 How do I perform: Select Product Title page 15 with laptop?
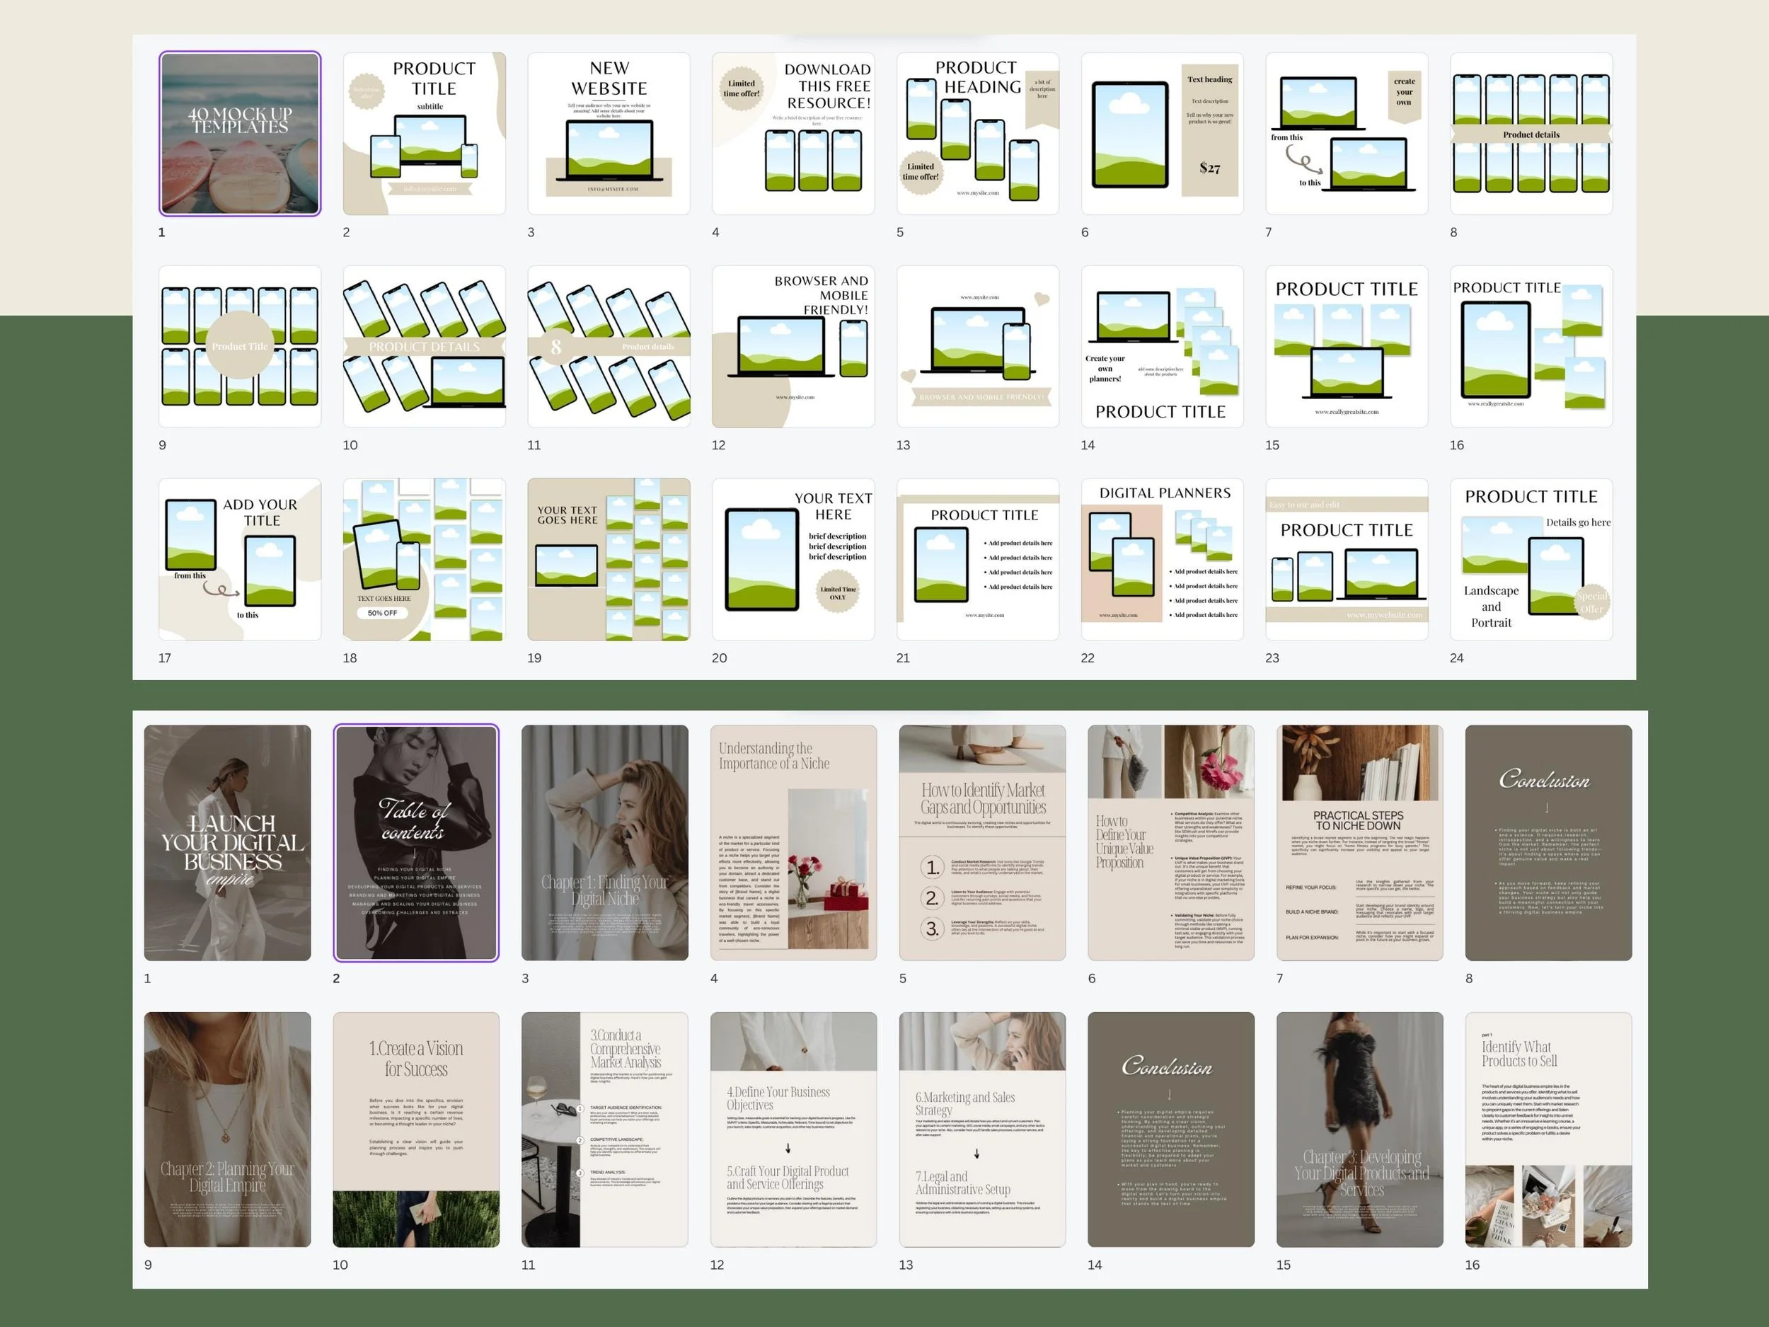(1347, 346)
